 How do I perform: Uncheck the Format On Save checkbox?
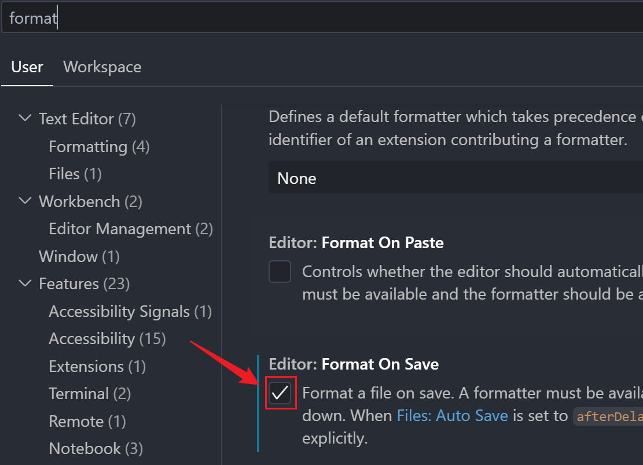tap(280, 393)
